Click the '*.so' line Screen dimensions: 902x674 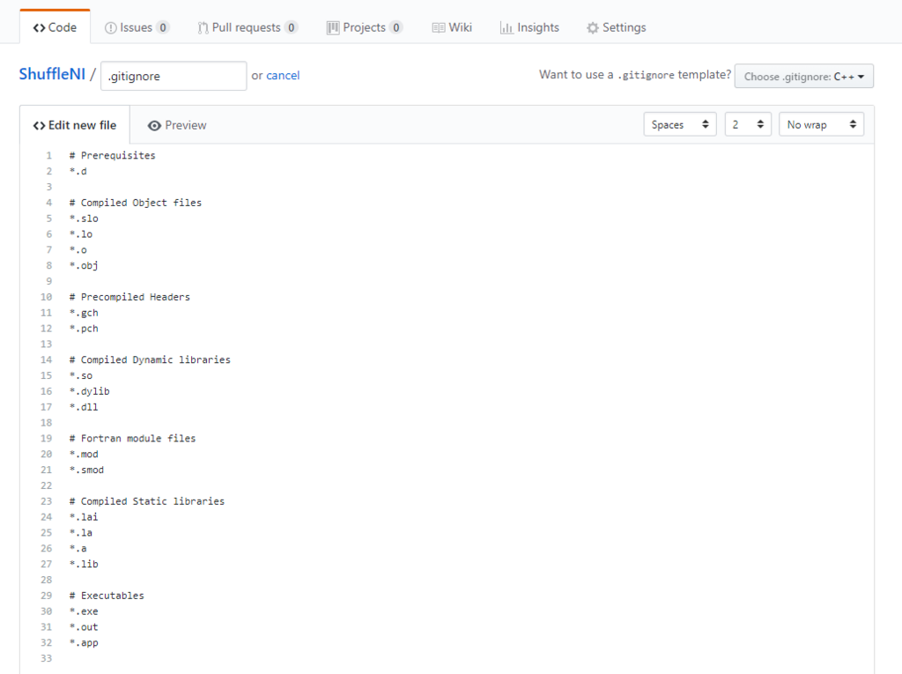pos(81,375)
